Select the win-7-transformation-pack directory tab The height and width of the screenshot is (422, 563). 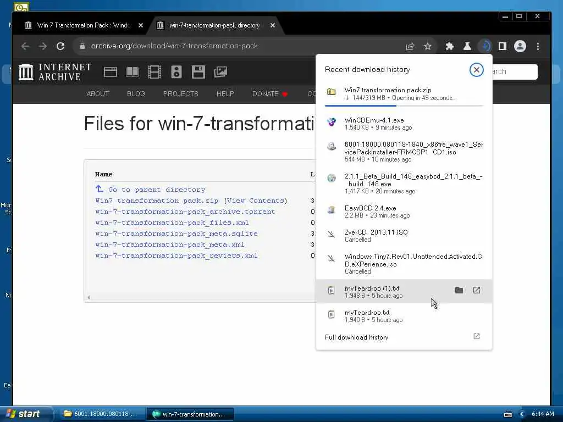pyautogui.click(x=216, y=25)
